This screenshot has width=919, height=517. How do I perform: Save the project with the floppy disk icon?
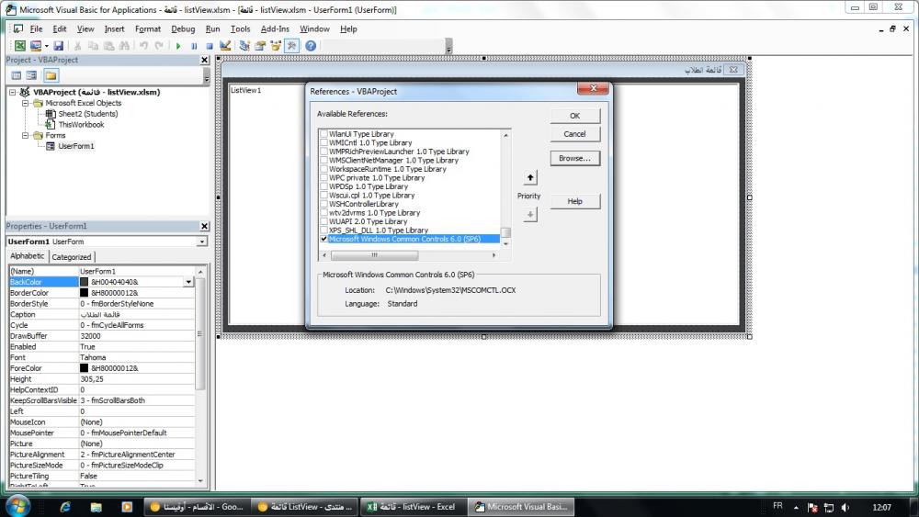tap(58, 46)
